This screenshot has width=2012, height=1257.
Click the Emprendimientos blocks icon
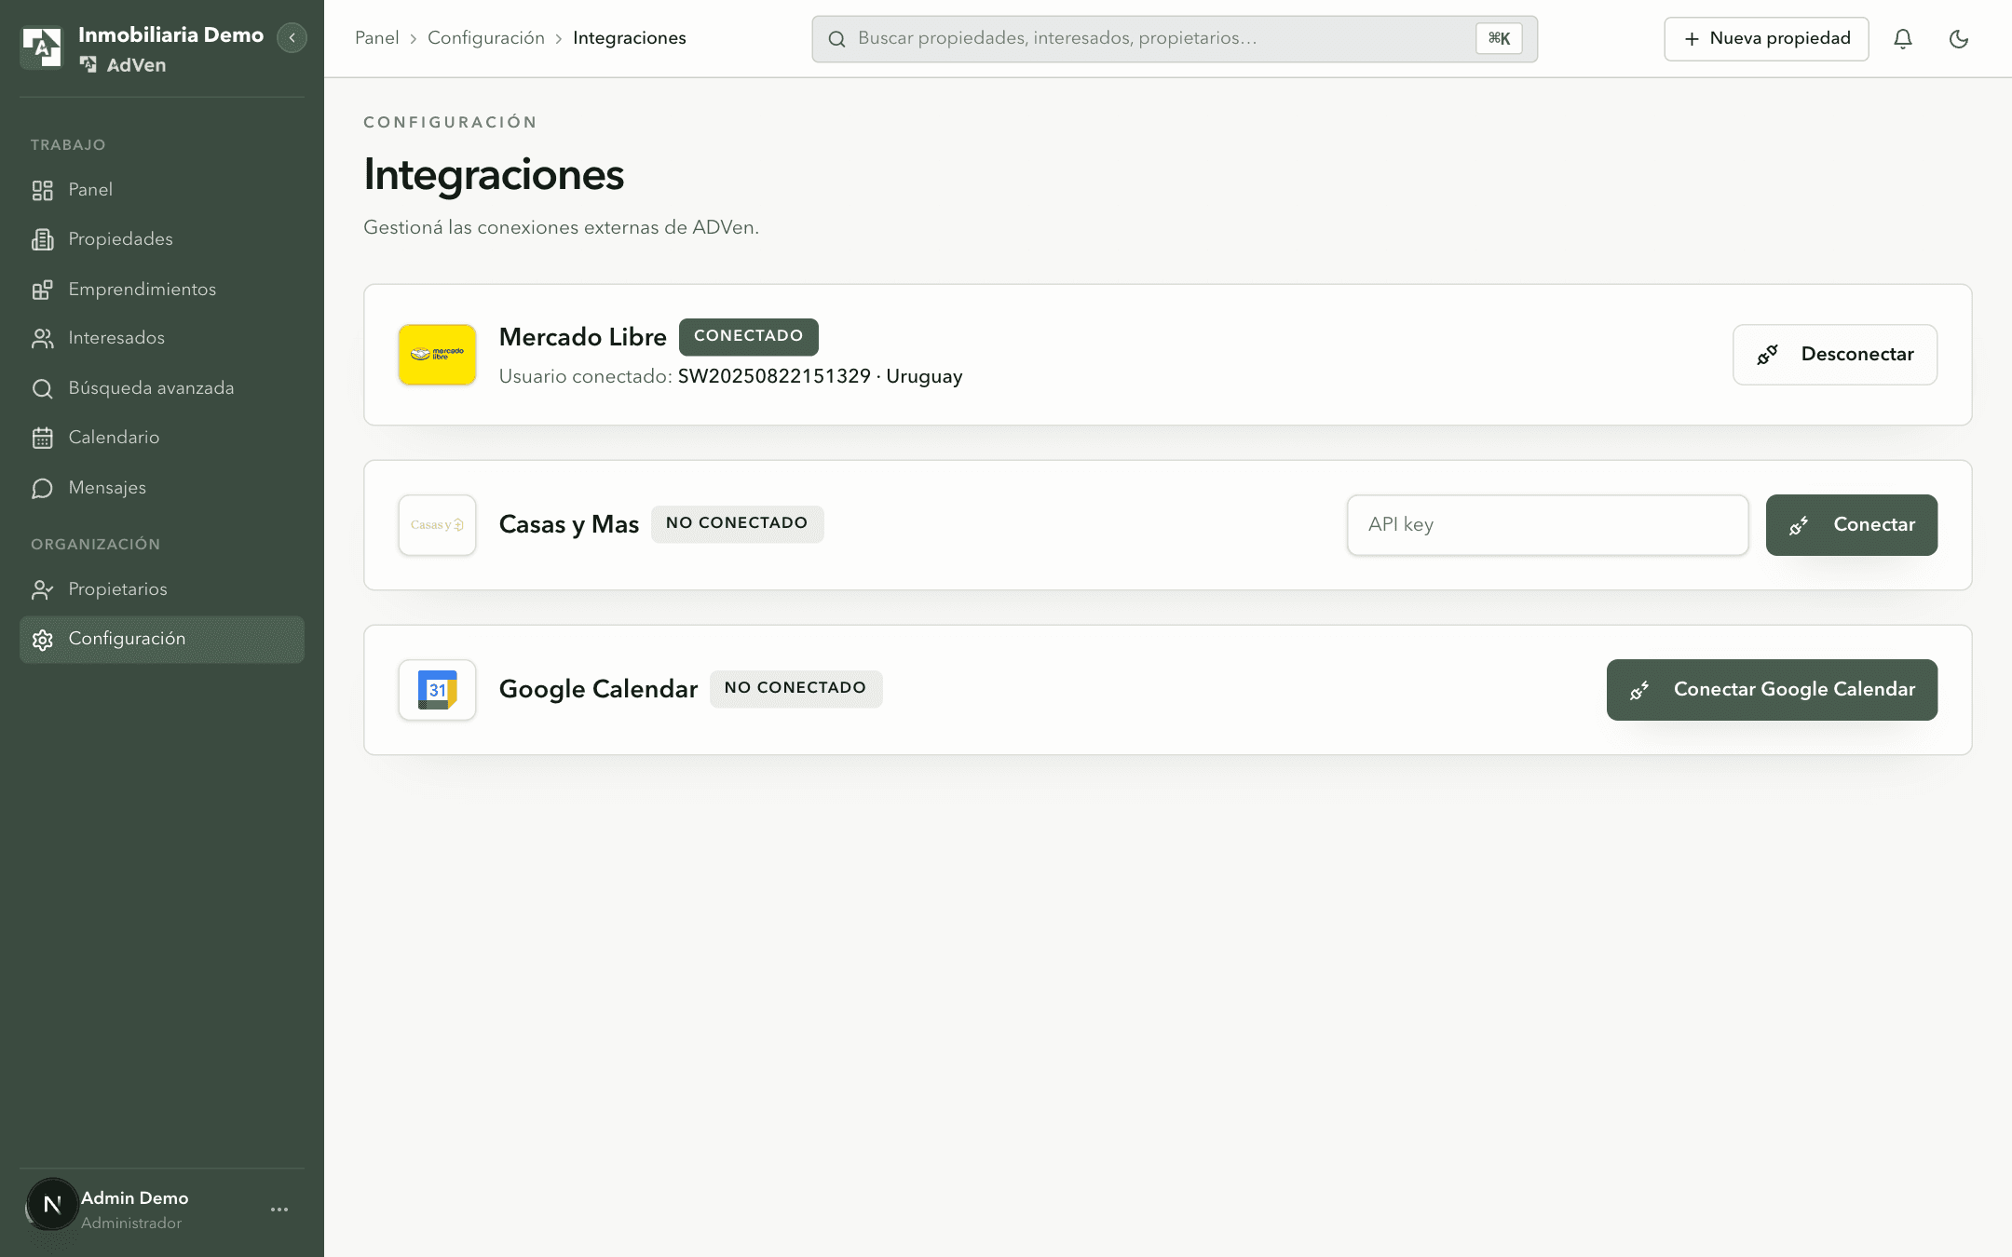click(x=43, y=290)
